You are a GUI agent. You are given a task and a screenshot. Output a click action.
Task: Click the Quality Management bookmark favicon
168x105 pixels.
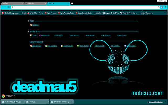tap(3, 13)
